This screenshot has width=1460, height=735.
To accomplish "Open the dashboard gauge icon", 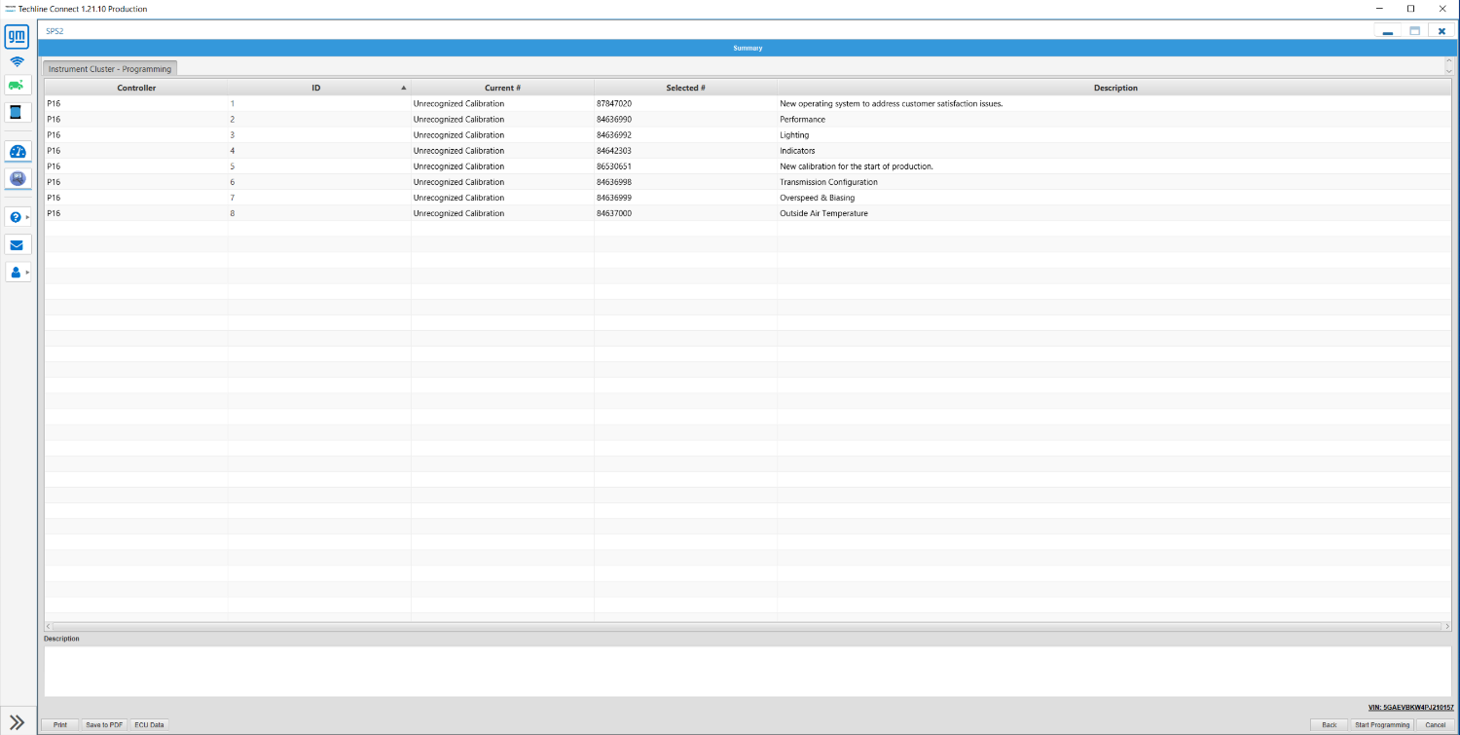I will coord(17,152).
